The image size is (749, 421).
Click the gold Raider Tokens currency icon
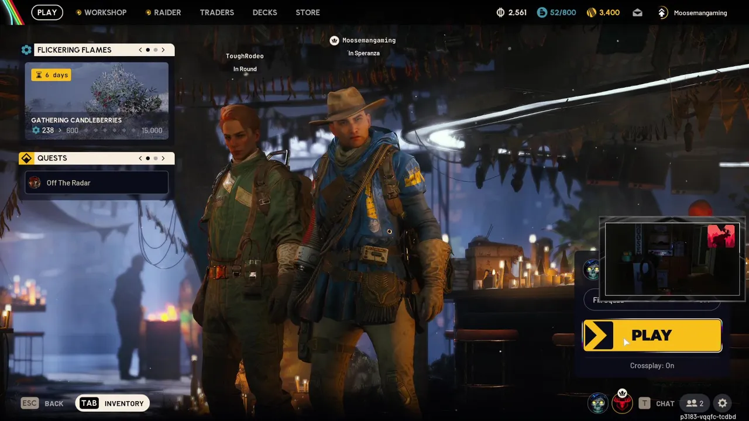coord(592,12)
